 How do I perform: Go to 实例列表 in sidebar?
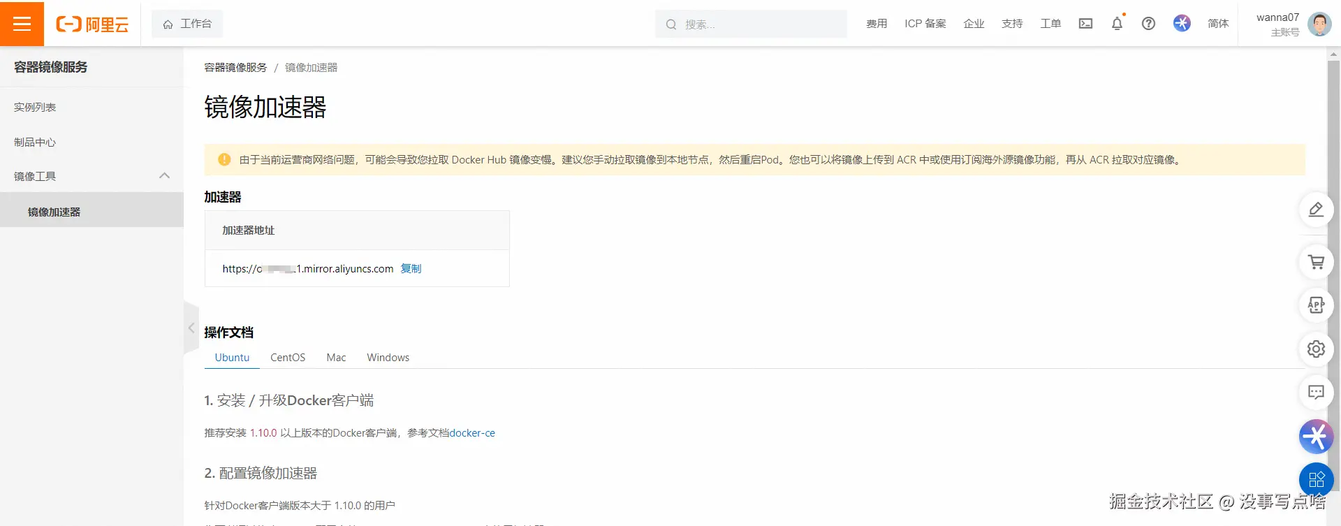click(x=35, y=107)
